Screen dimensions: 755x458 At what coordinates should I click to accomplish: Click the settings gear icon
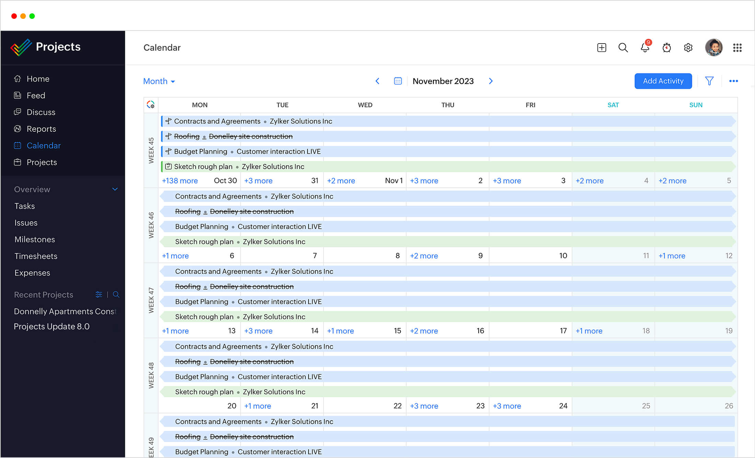click(x=688, y=47)
